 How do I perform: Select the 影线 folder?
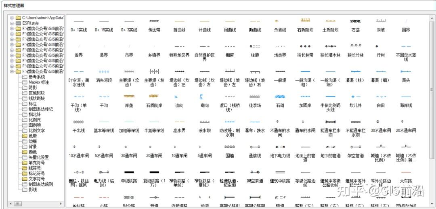pyautogui.click(x=33, y=190)
